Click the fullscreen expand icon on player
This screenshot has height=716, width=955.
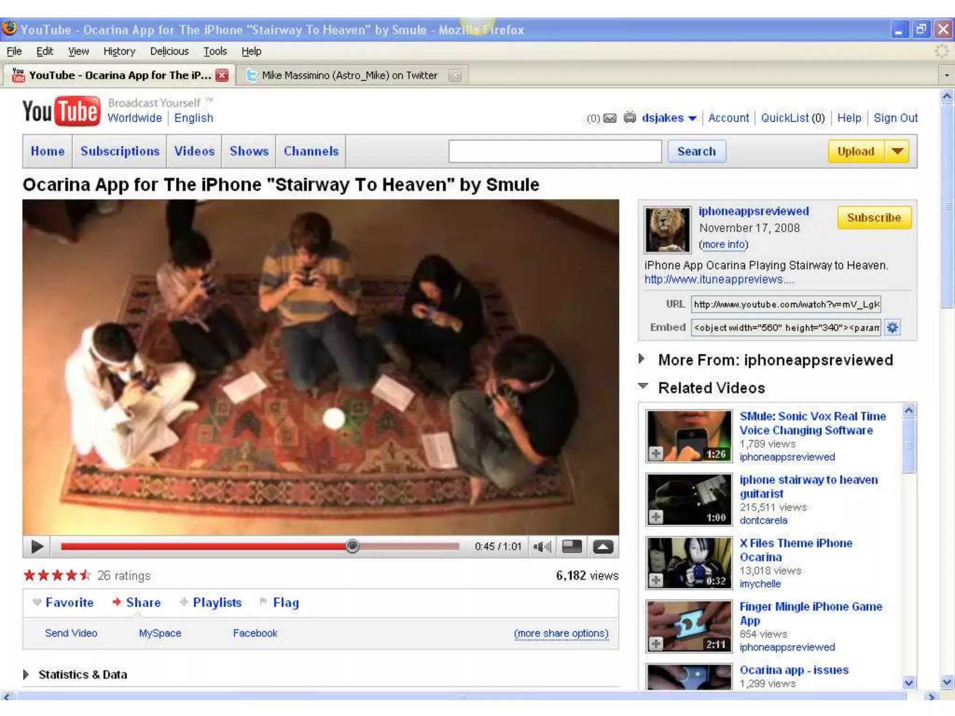pos(602,546)
